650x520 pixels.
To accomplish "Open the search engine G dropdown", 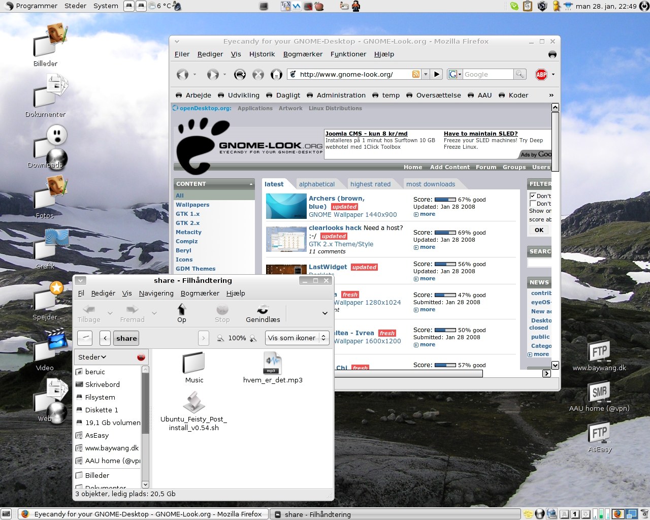I will (455, 74).
